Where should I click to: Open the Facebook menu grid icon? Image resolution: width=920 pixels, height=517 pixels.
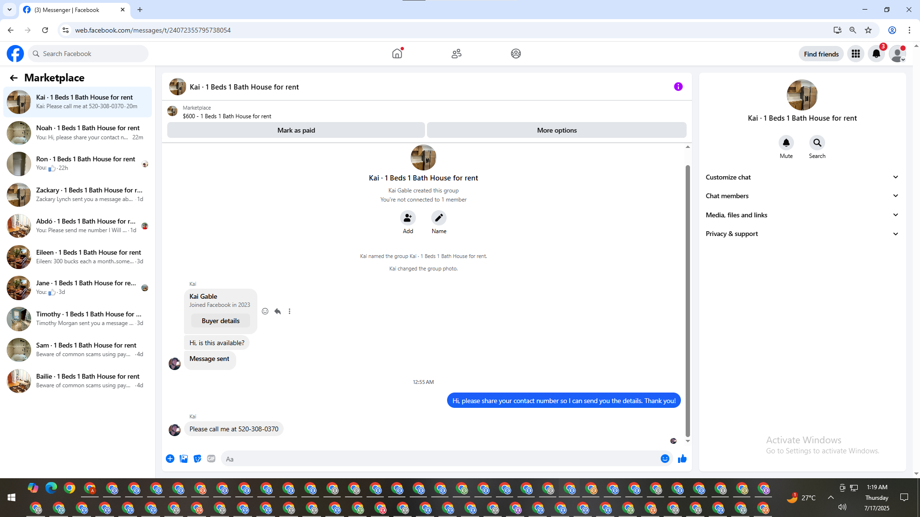click(856, 54)
